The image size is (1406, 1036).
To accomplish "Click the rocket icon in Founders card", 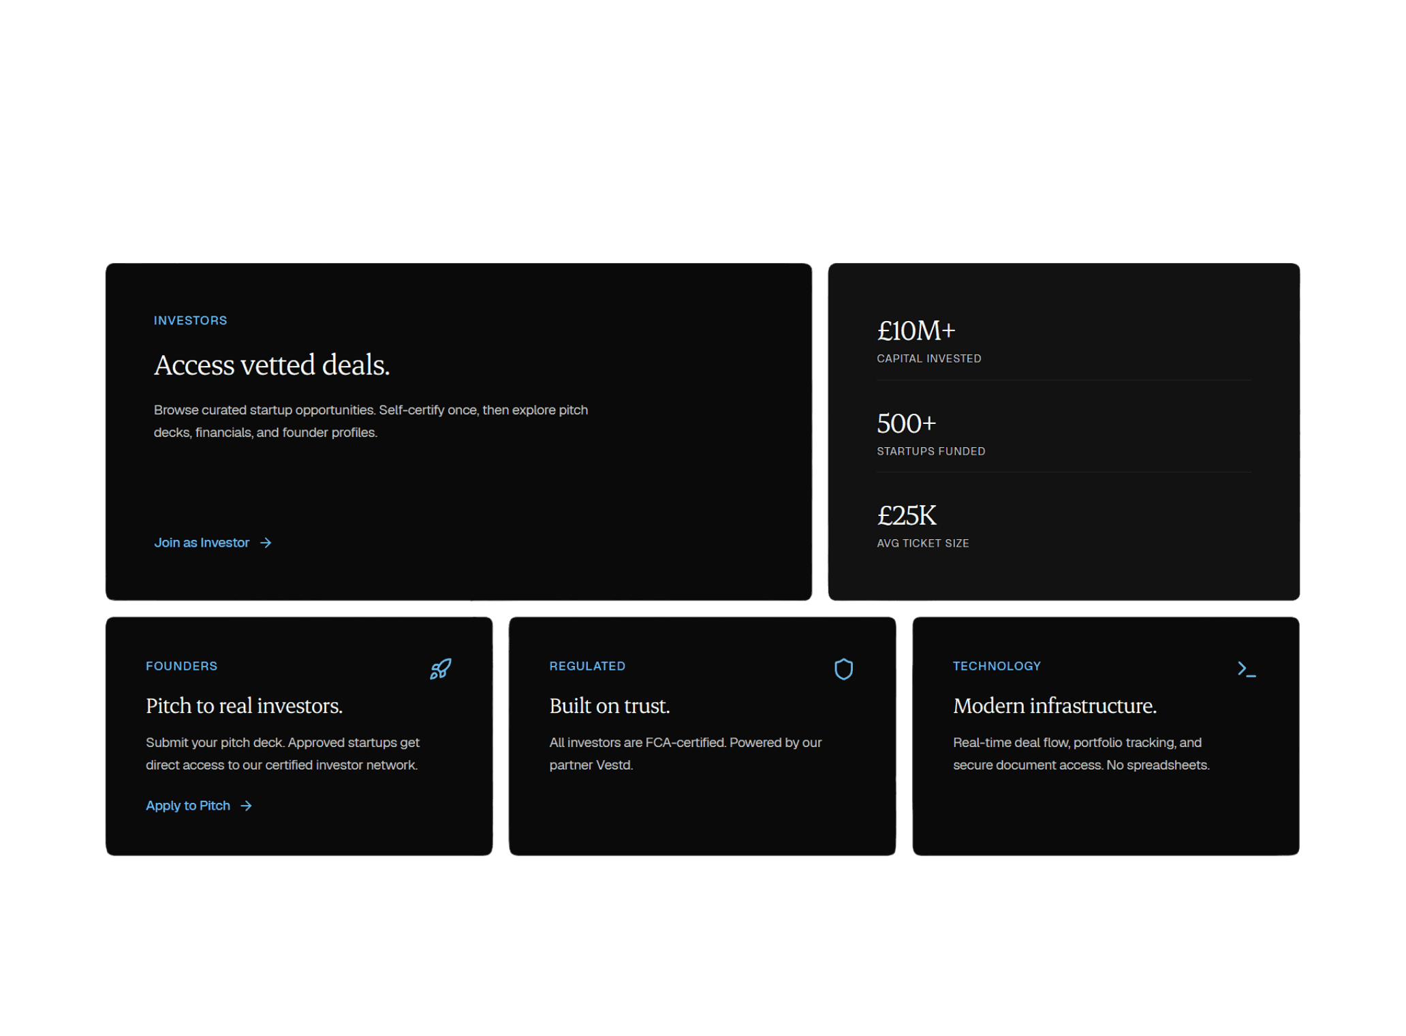I will tap(440, 669).
